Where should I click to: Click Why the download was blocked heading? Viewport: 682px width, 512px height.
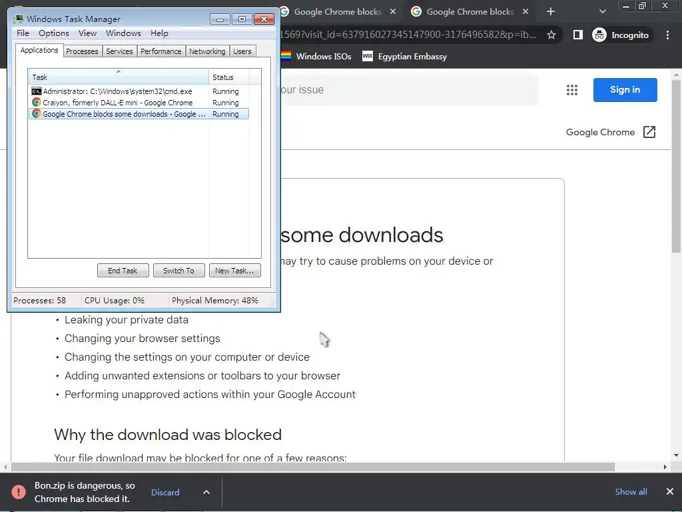tap(168, 435)
